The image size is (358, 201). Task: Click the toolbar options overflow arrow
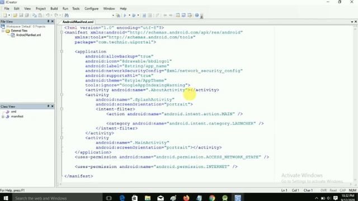pos(202,16)
